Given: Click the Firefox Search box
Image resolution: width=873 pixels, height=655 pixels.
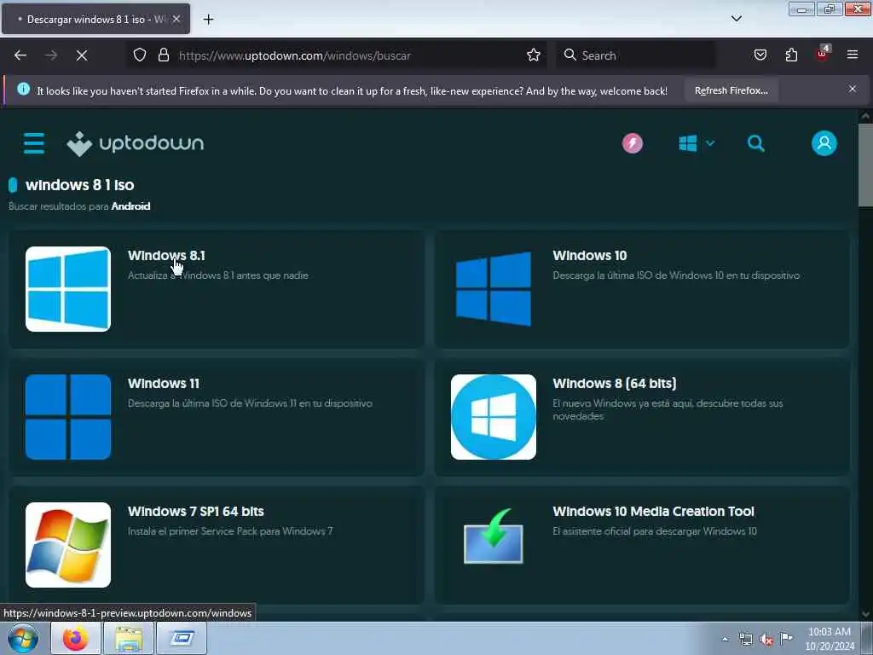Looking at the screenshot, I should (635, 55).
